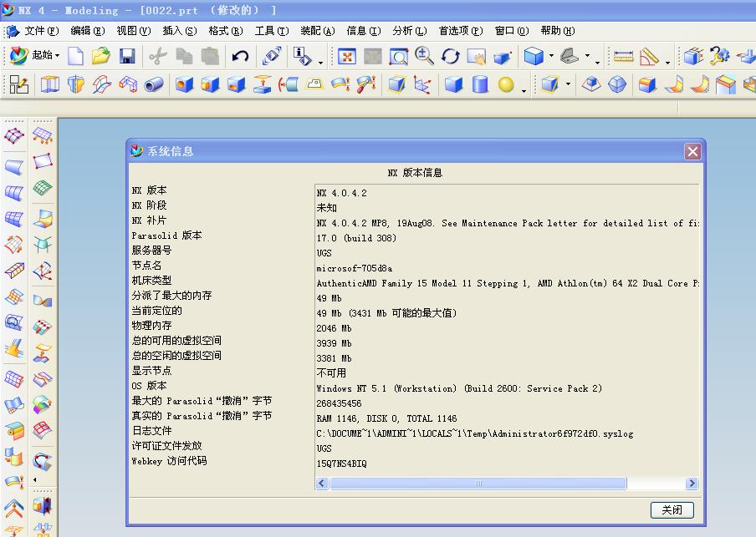Expand the view orientation dropdown arrow
This screenshot has width=756, height=537.
pos(587,56)
